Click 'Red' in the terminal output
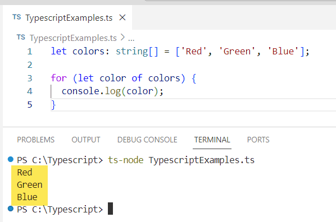 click(x=25, y=172)
